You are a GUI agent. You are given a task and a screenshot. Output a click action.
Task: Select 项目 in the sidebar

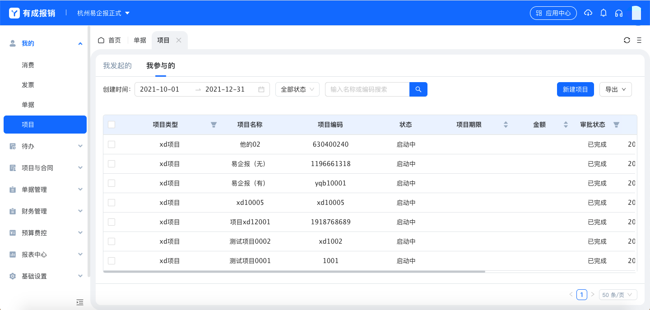point(45,125)
